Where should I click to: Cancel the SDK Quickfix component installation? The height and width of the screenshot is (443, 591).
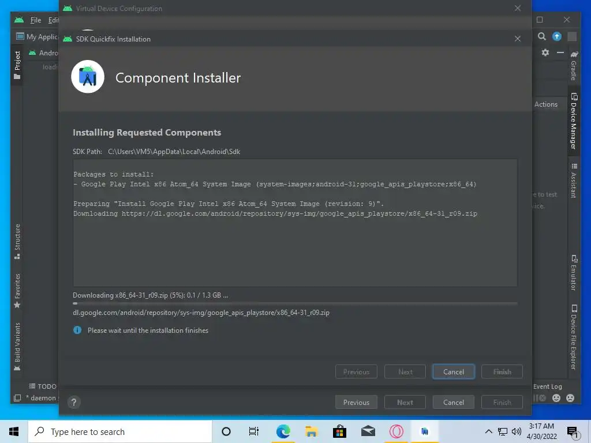tap(454, 372)
